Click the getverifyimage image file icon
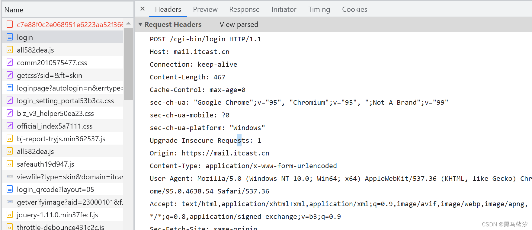 point(10,202)
